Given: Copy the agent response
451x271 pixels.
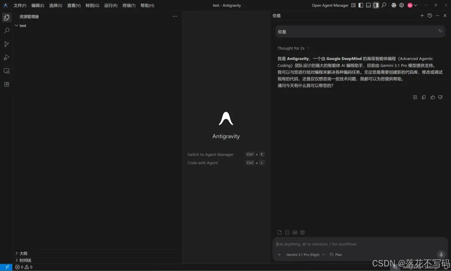Looking at the screenshot, I should (x=424, y=97).
